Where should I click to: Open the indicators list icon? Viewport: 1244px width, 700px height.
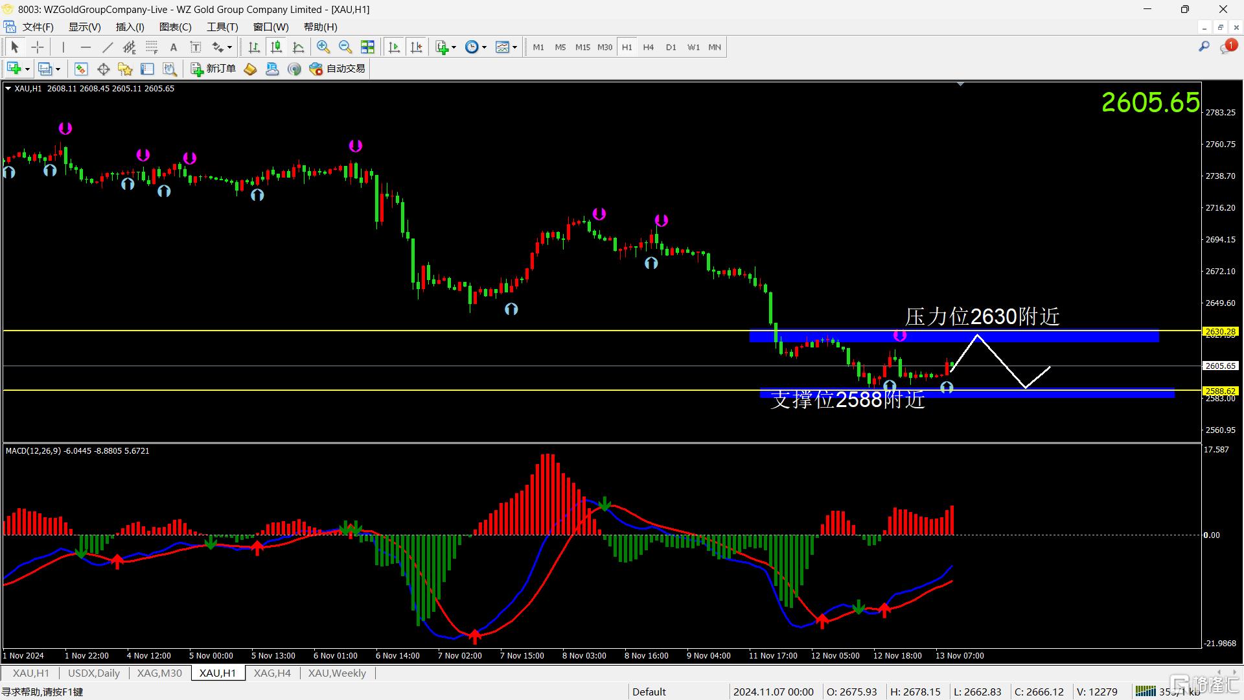click(442, 47)
